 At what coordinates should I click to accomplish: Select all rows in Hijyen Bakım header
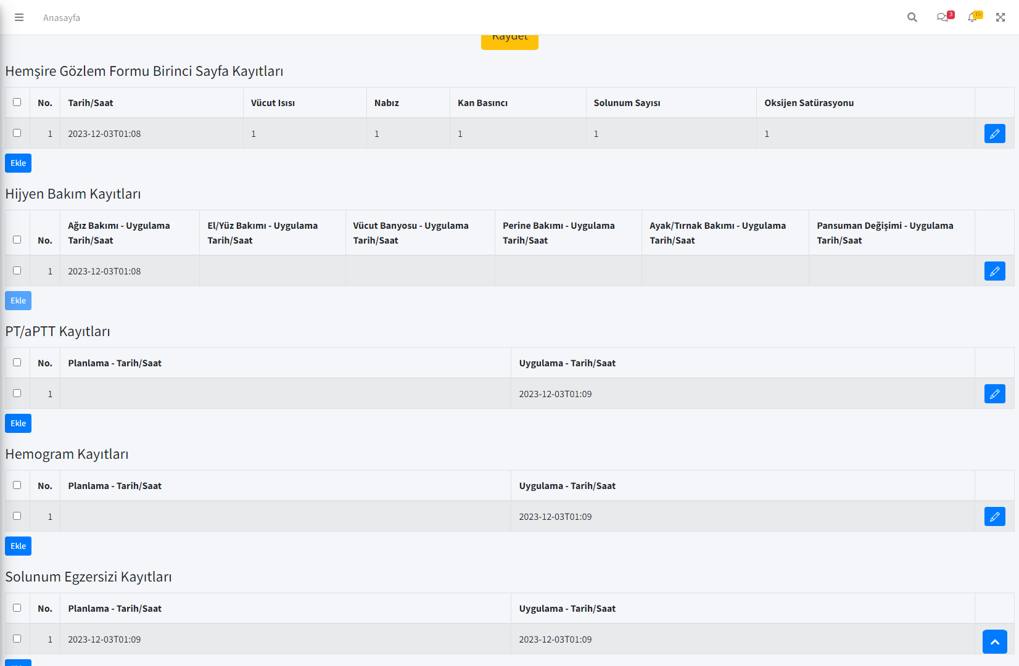click(17, 240)
